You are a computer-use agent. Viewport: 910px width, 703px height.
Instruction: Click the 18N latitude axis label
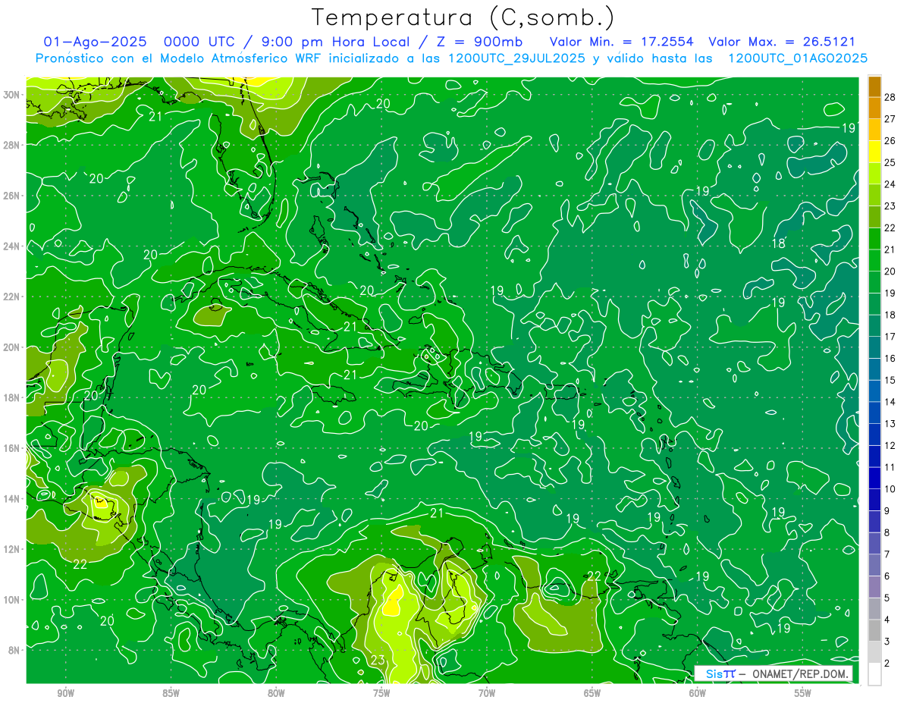click(x=13, y=397)
